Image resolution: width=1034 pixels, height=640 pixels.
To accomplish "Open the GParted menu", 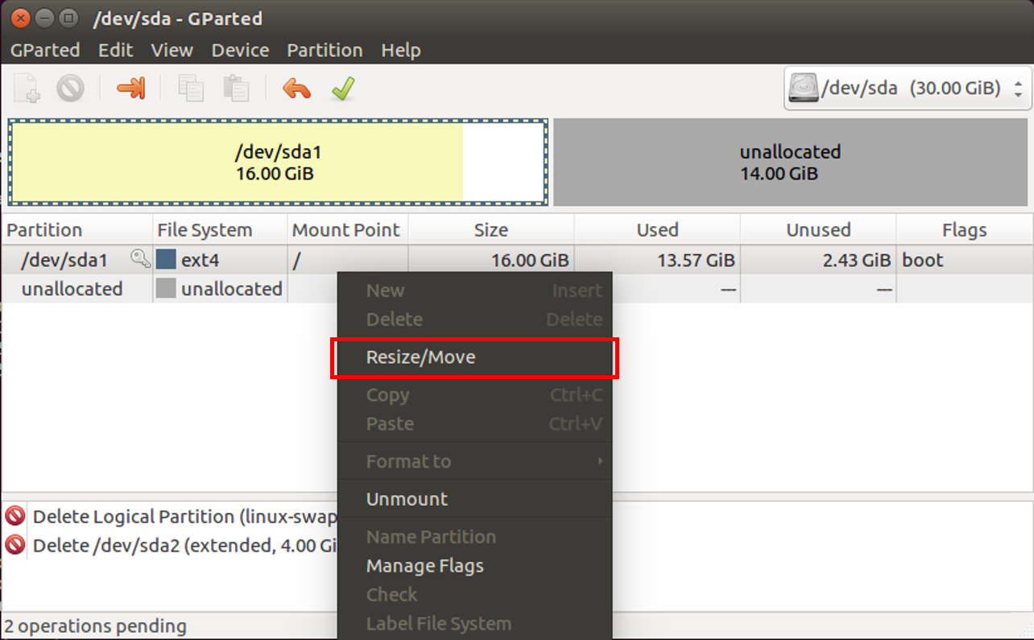I will 45,50.
